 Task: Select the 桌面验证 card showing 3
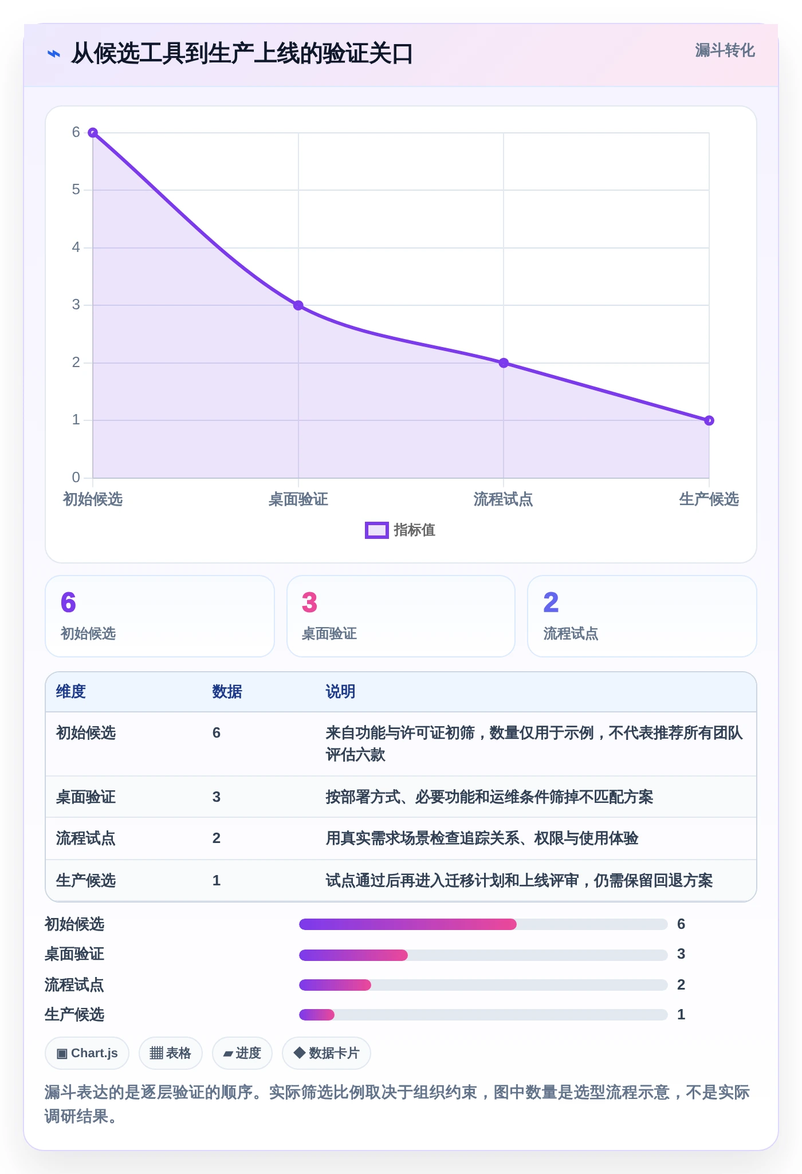(401, 616)
